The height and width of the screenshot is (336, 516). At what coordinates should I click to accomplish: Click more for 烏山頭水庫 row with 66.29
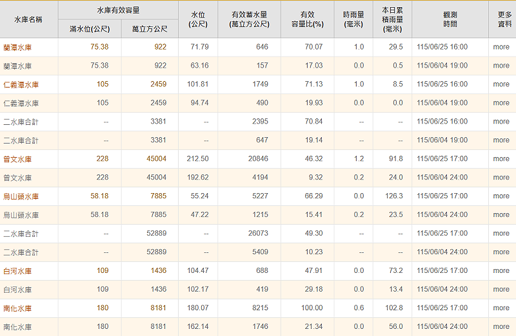501,196
